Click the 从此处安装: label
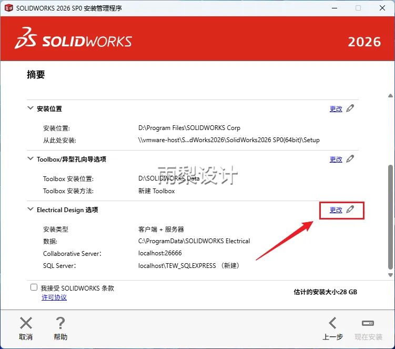 point(60,140)
